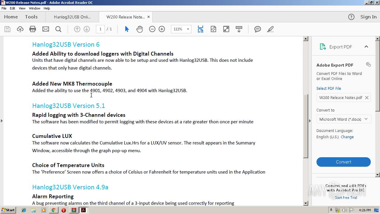Expand the left navigation pane arrow
Screen dimensions: 380x214
(x=2, y=121)
